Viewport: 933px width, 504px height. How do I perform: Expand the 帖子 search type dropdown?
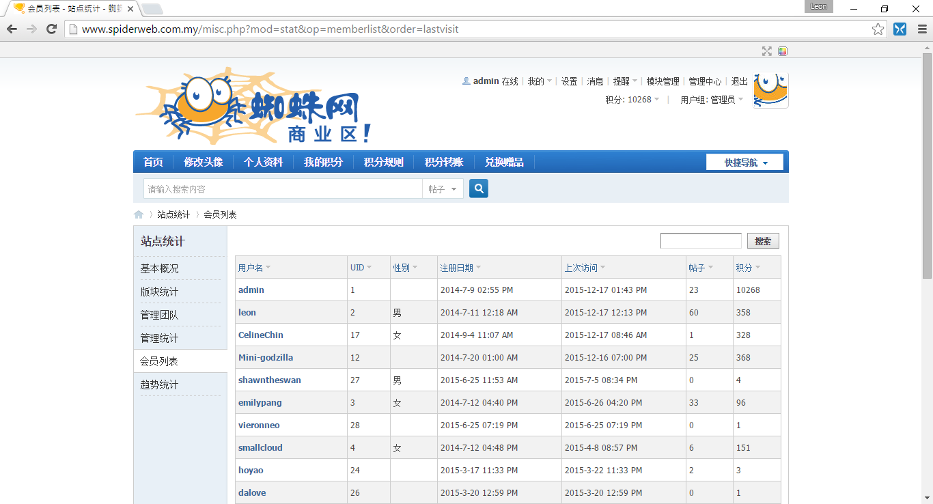coord(443,189)
